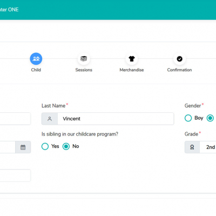This screenshot has height=216, width=216.
Task: Go to the Merchandise t-shirt icon
Action: [x=132, y=59]
